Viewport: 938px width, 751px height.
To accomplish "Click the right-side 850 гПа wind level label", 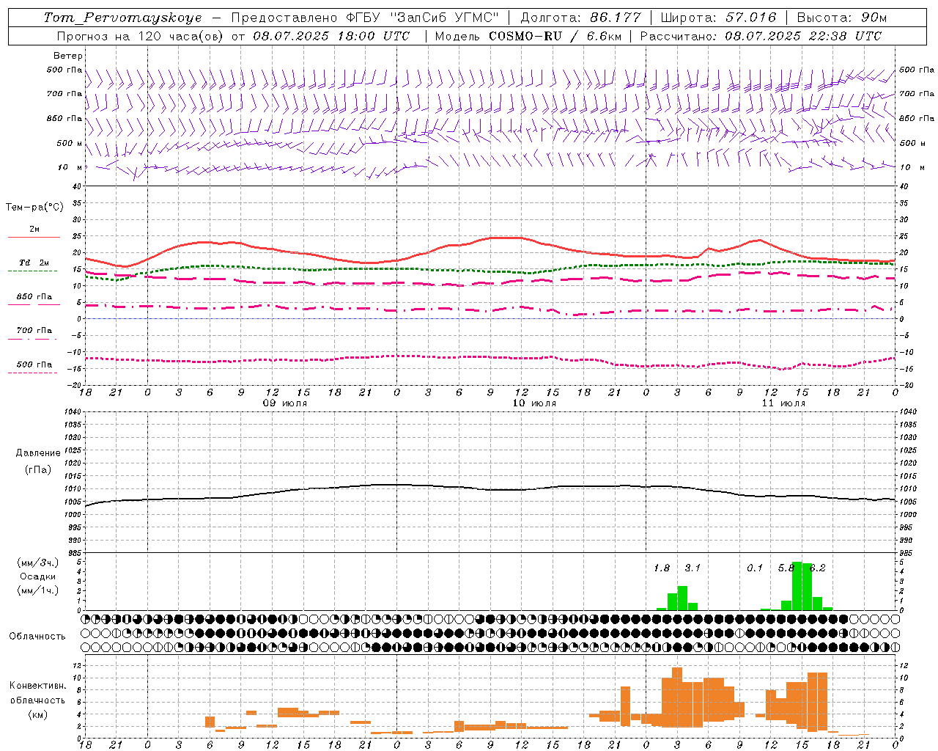I will 917,118.
